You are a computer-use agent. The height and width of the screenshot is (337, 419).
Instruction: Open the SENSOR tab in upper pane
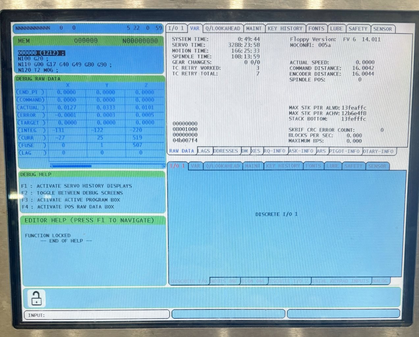point(382,29)
